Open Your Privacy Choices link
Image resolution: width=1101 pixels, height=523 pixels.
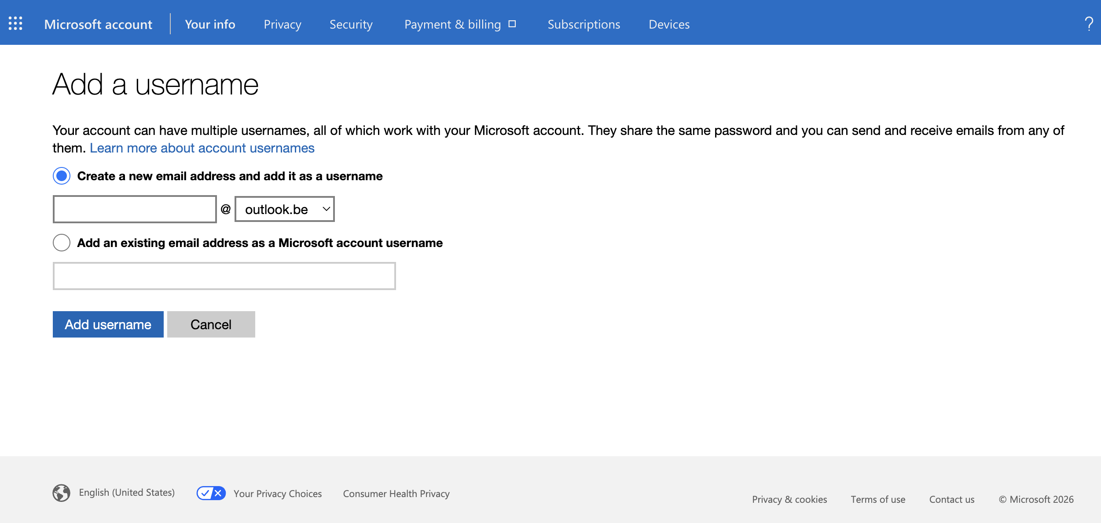(278, 494)
